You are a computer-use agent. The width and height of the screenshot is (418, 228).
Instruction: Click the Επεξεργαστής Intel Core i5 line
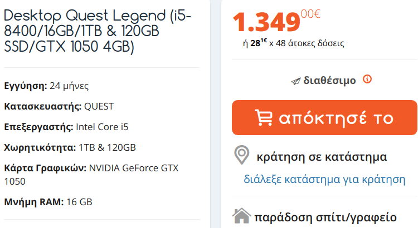click(66, 127)
